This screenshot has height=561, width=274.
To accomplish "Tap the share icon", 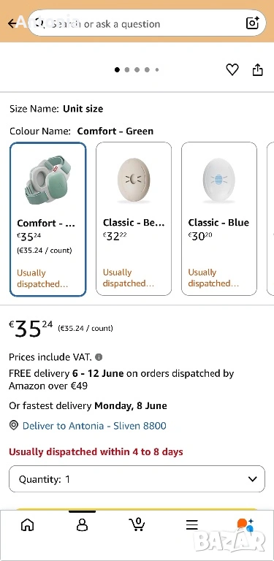I will pyautogui.click(x=257, y=69).
